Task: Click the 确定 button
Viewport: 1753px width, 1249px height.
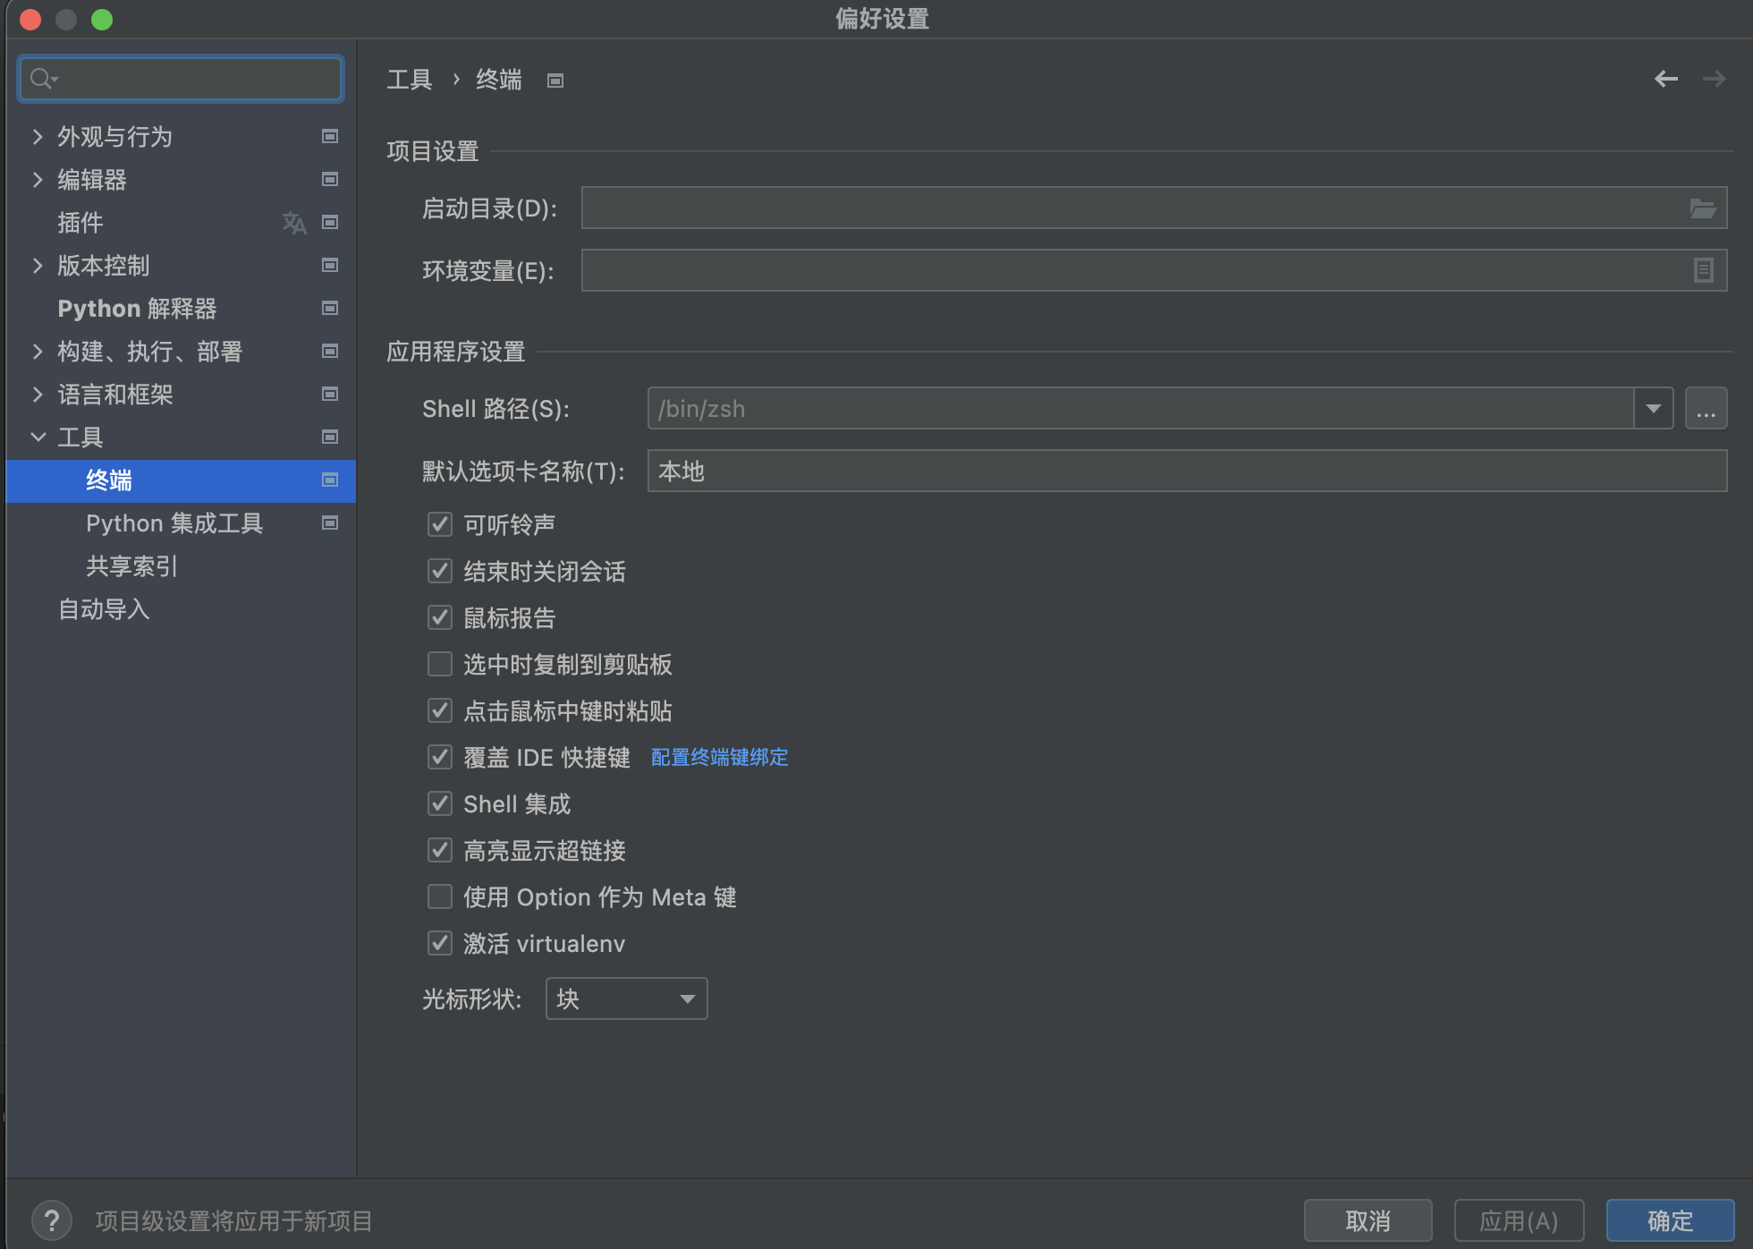Action: (x=1669, y=1220)
